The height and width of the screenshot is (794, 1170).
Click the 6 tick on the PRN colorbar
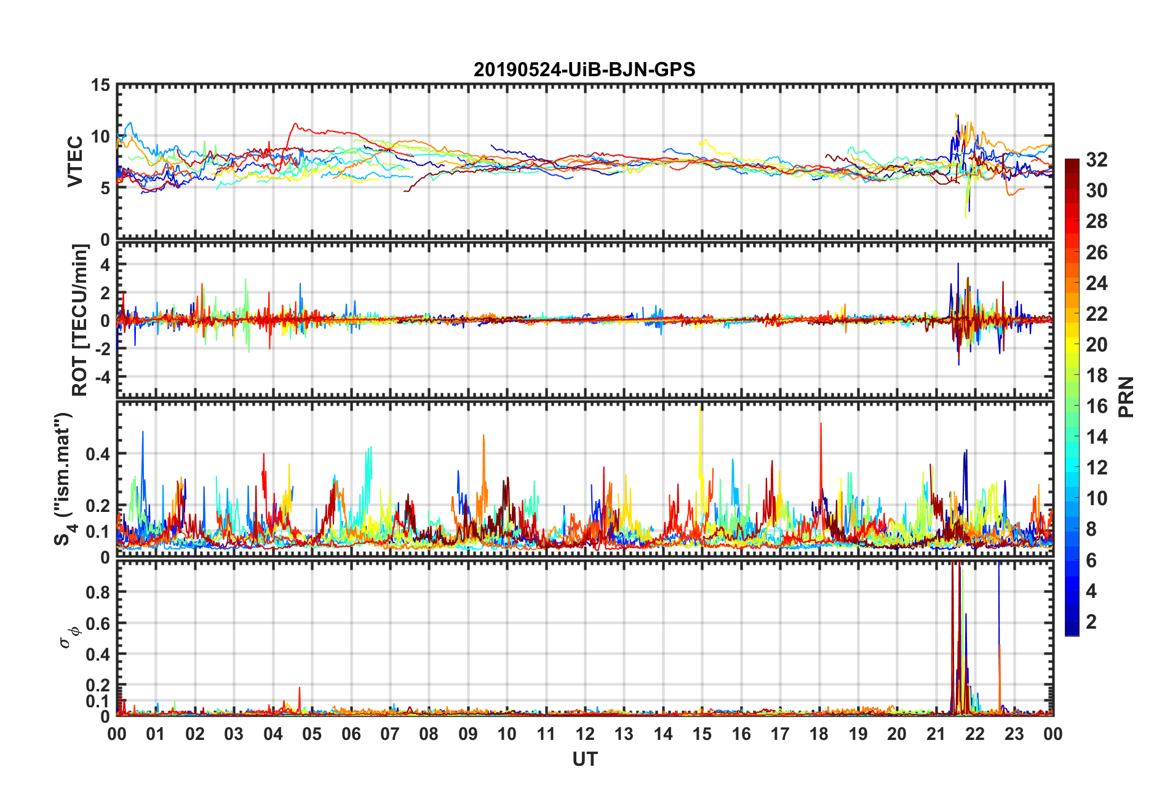point(1091,560)
